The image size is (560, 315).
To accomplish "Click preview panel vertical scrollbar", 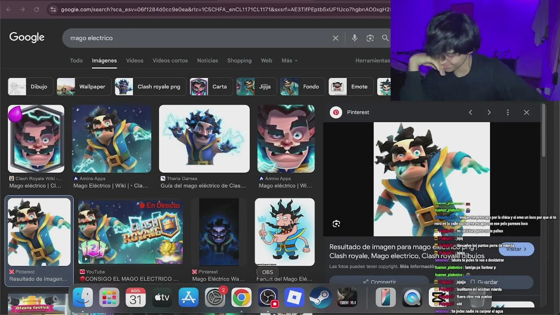I will 543,130.
